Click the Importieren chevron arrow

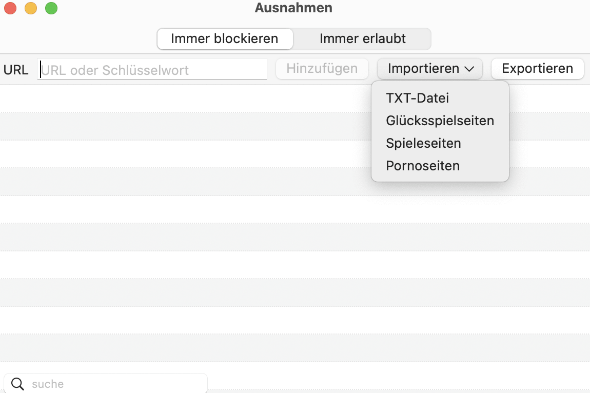tap(469, 69)
